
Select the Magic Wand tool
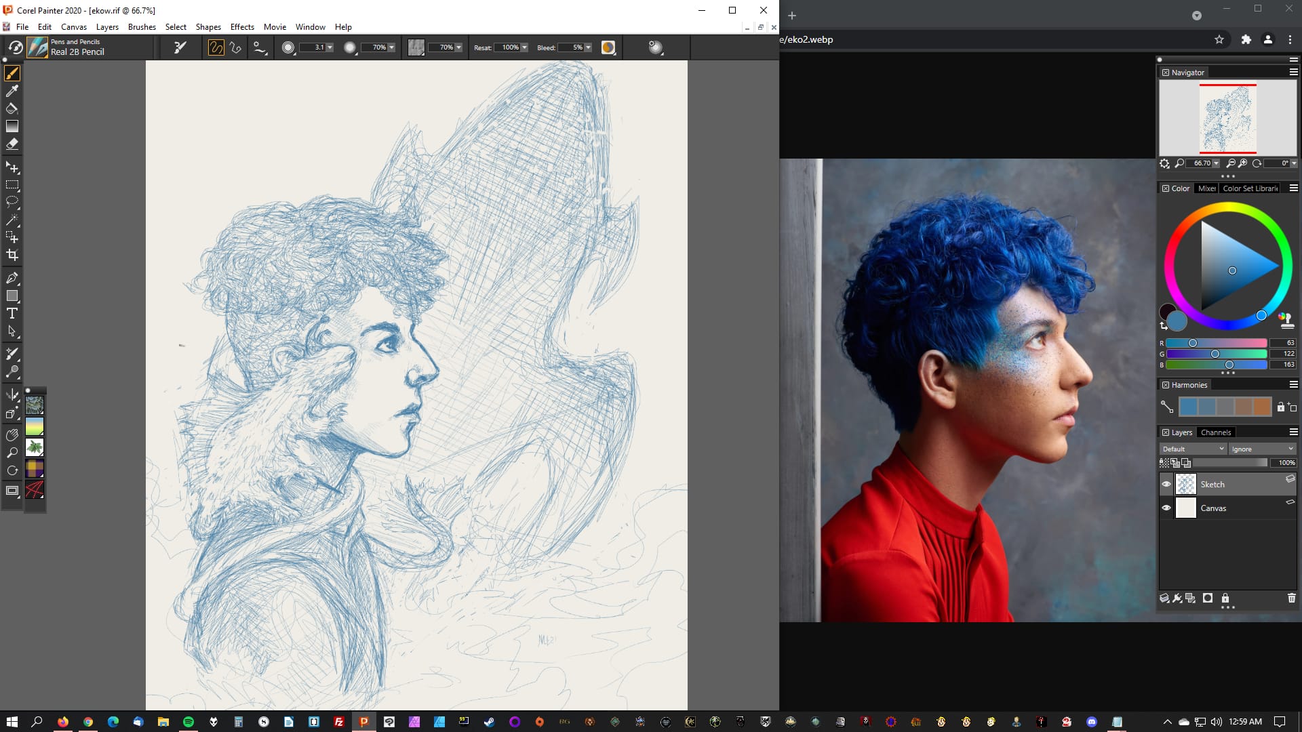(12, 220)
